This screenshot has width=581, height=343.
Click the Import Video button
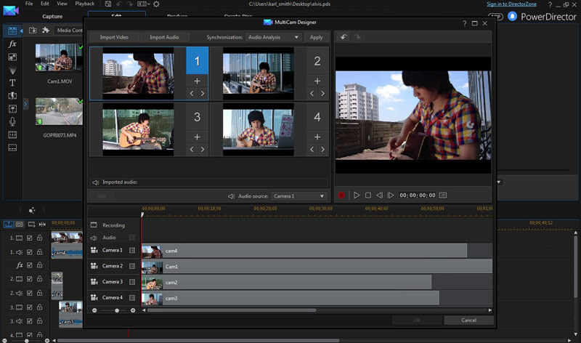click(114, 37)
